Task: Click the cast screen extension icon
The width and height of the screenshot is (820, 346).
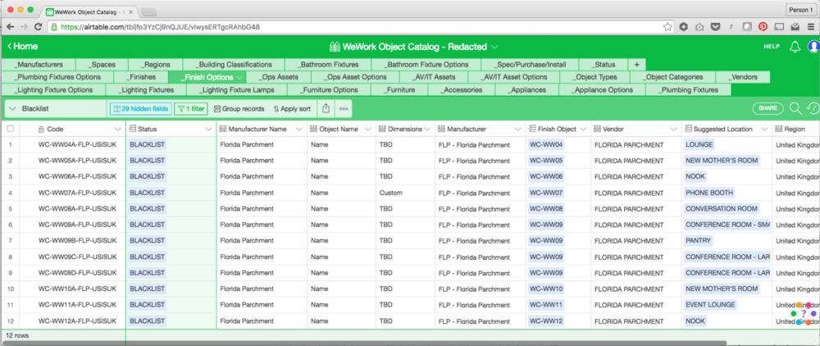Action: click(x=779, y=27)
